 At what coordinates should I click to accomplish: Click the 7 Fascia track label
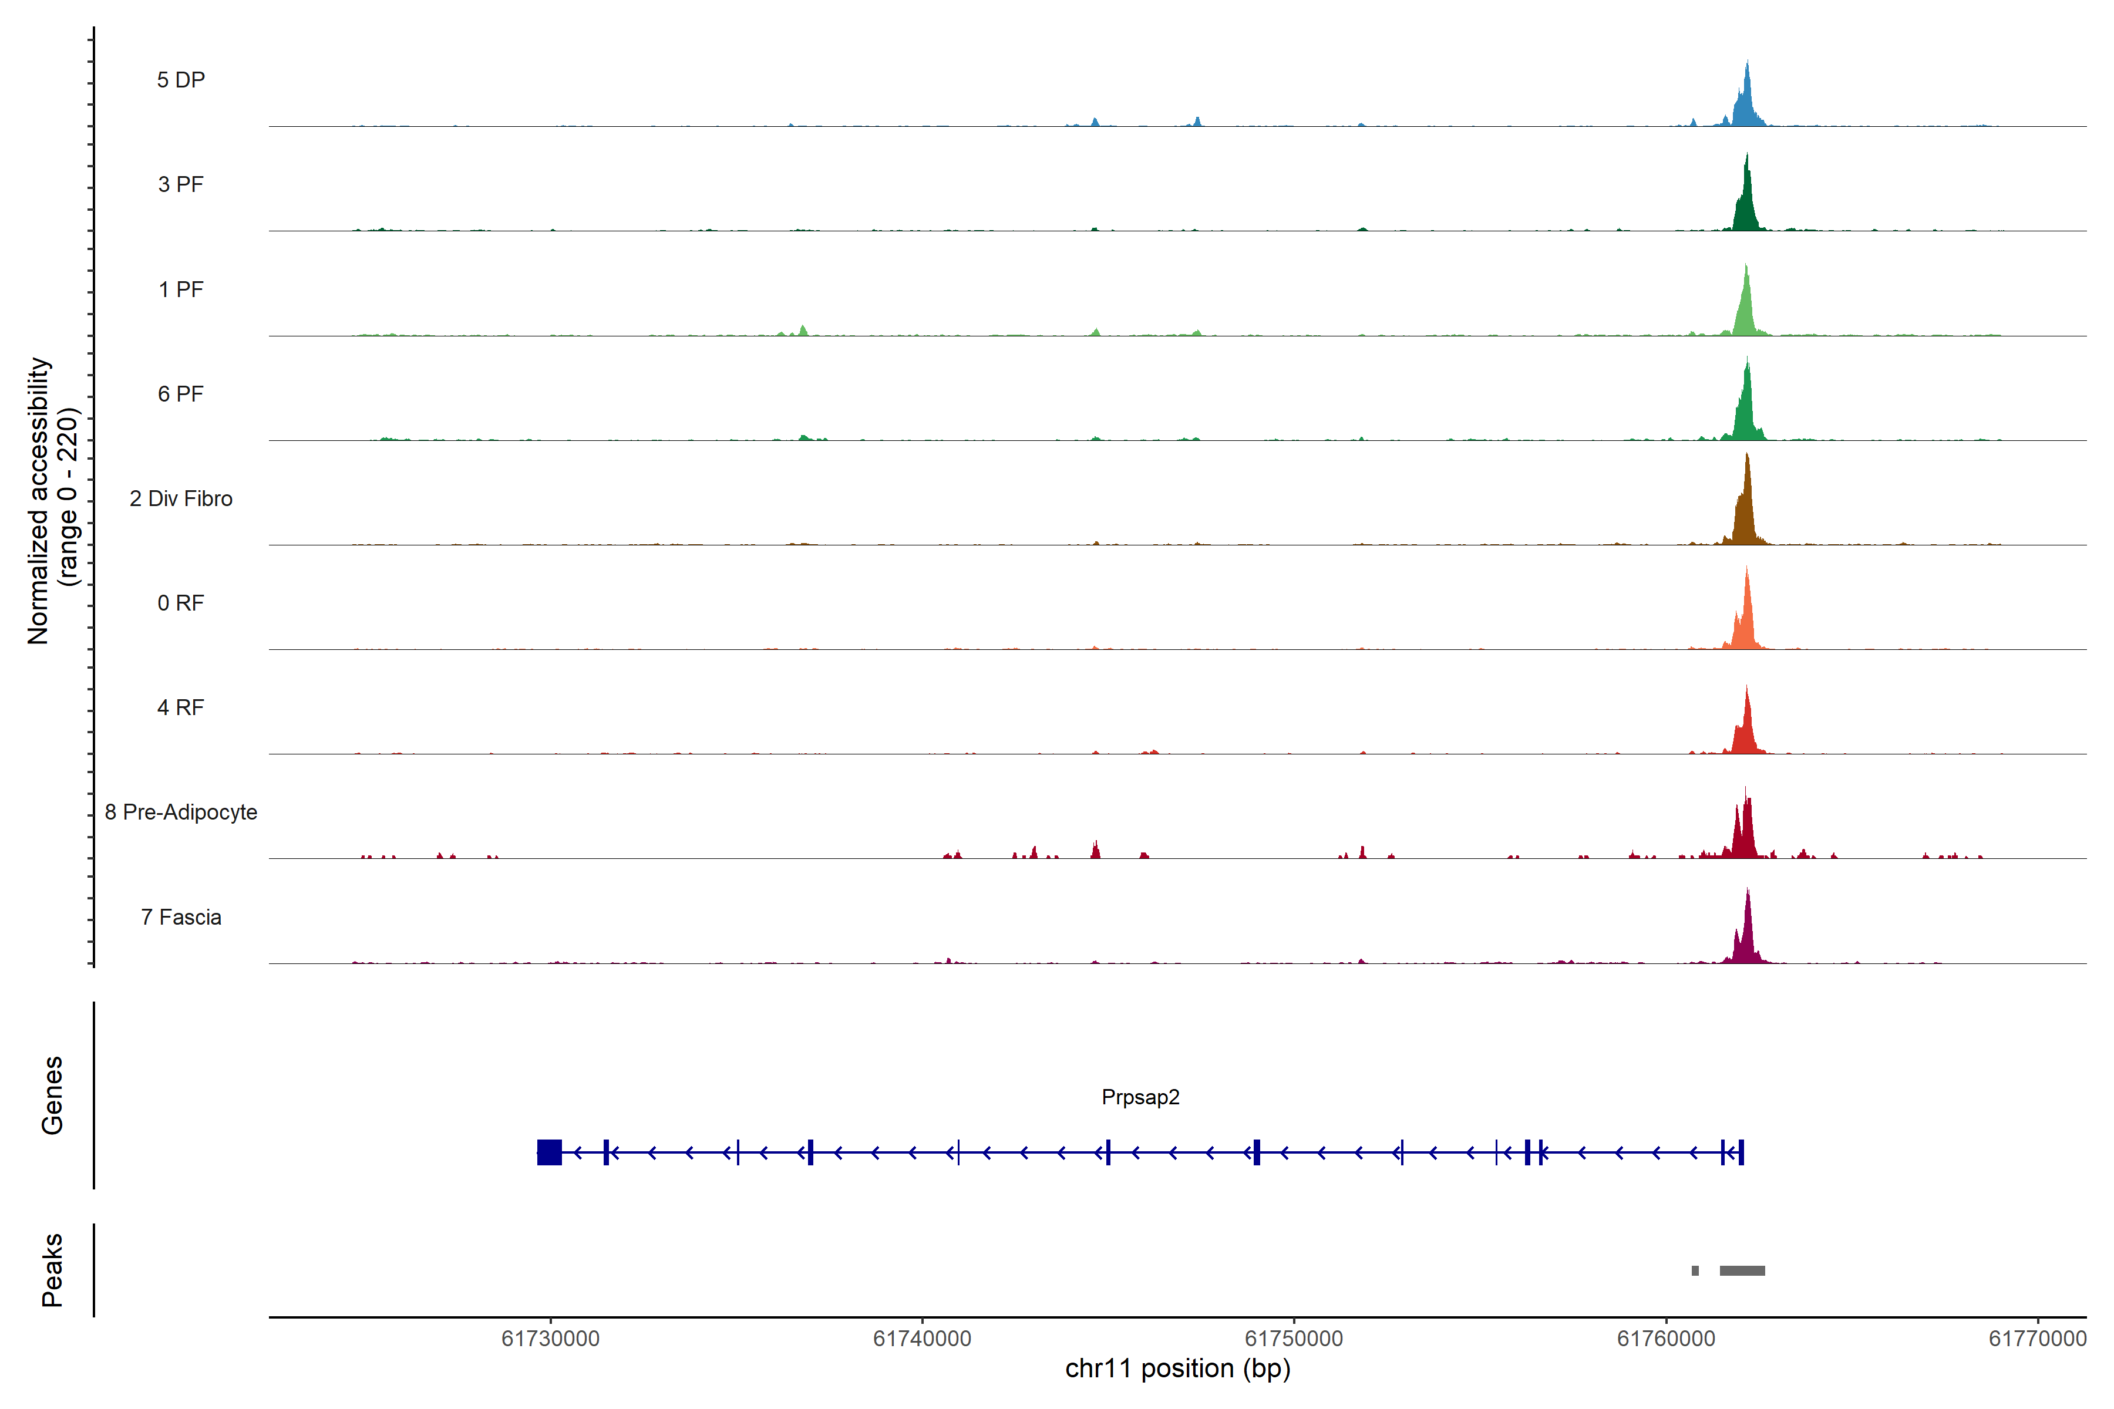tap(181, 916)
